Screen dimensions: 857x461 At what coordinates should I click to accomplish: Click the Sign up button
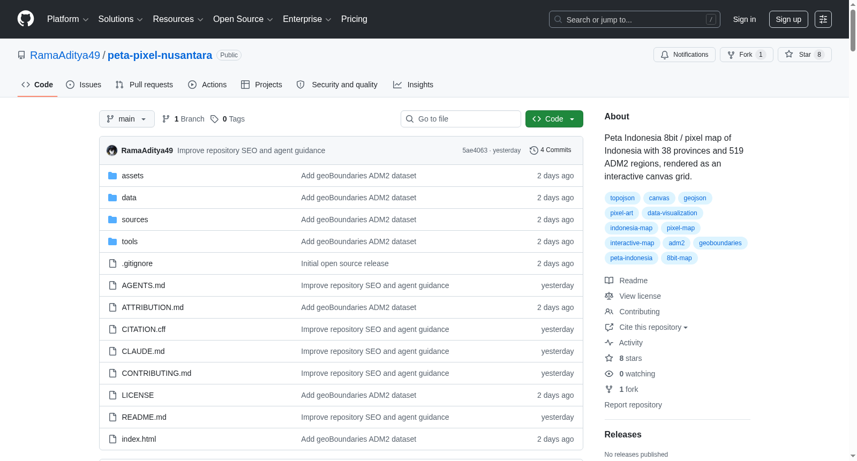tap(788, 19)
